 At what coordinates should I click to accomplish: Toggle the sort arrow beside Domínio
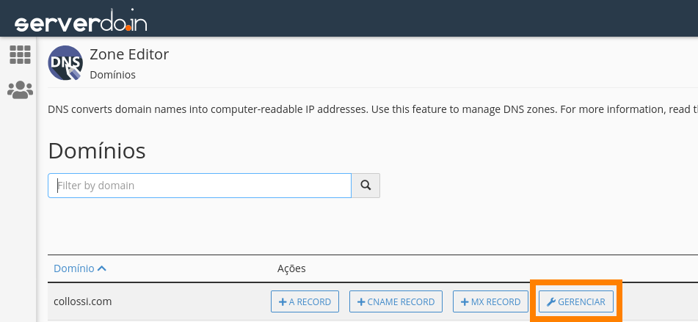[102, 268]
